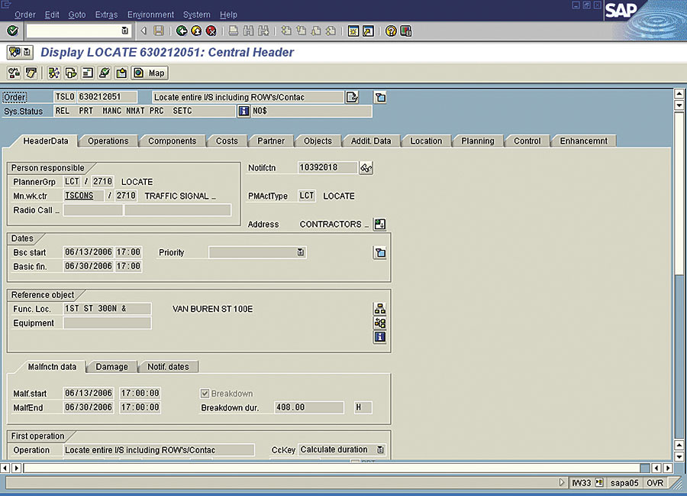Viewport: 687px width, 496px height.
Task: Click the structure list icon by Func. Loc.
Action: click(x=380, y=309)
